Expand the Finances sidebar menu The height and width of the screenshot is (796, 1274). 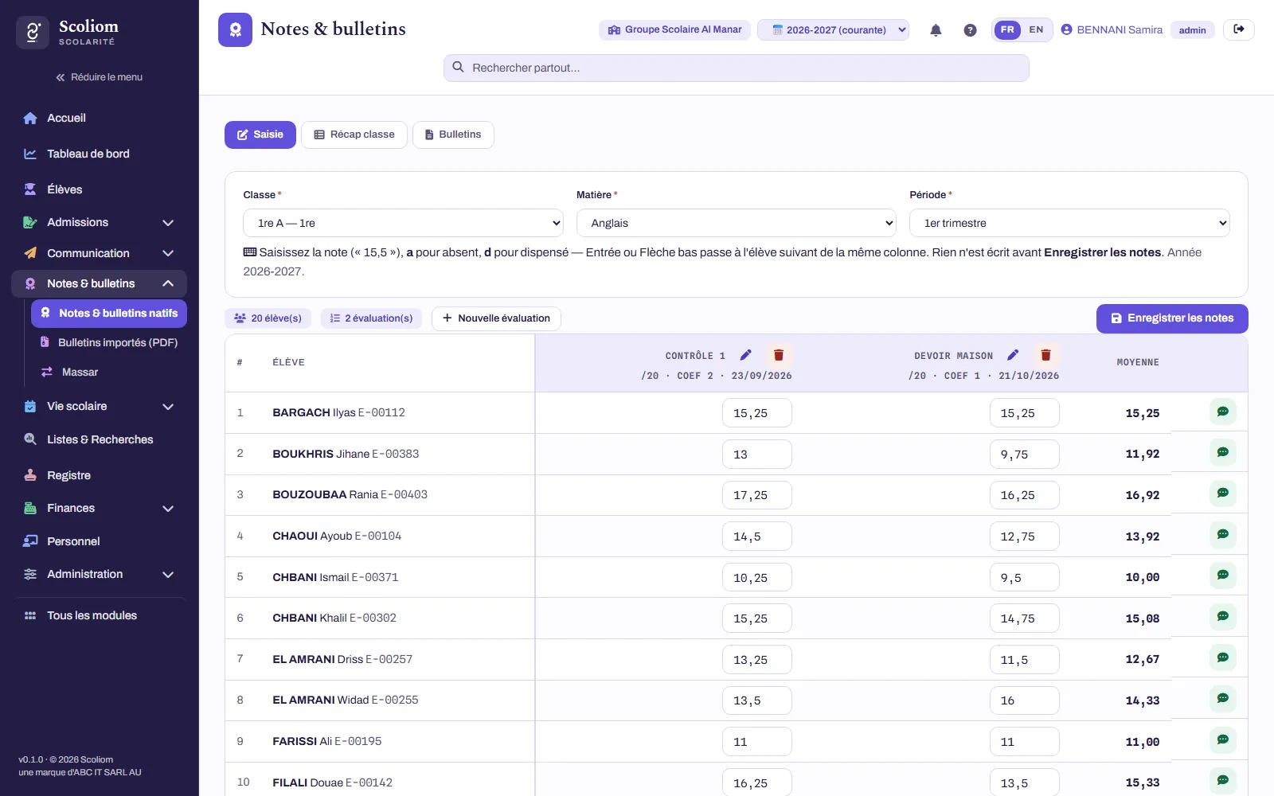pos(100,508)
